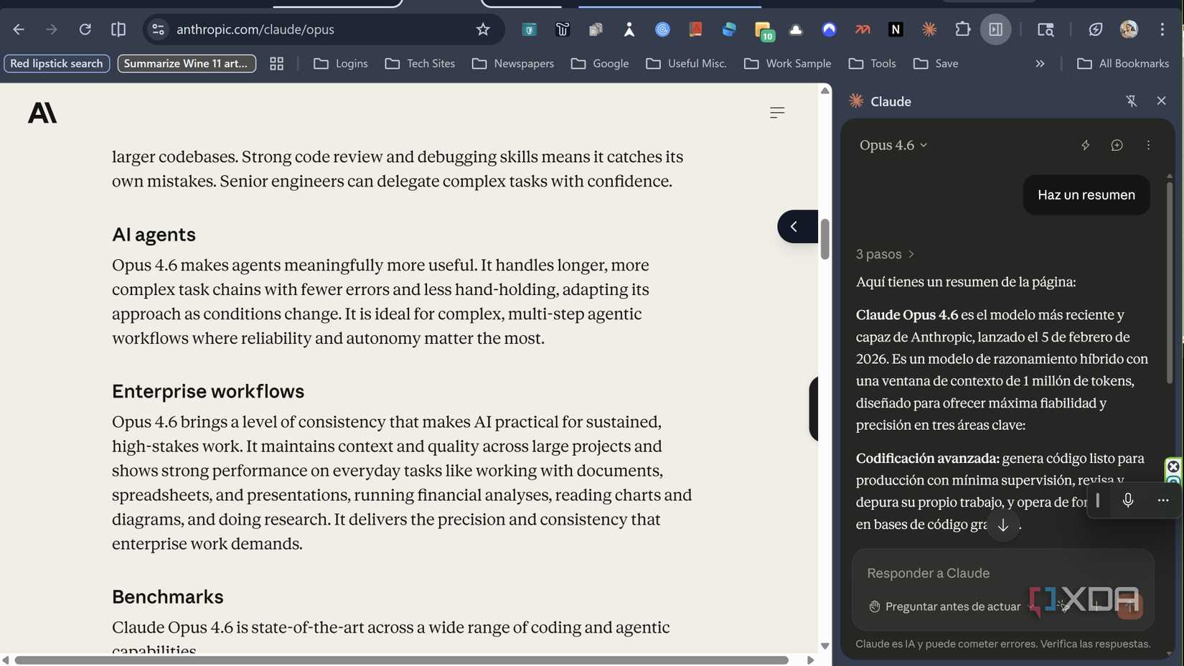
Task: Open the Useful Misc. bookmark folder
Action: click(686, 63)
